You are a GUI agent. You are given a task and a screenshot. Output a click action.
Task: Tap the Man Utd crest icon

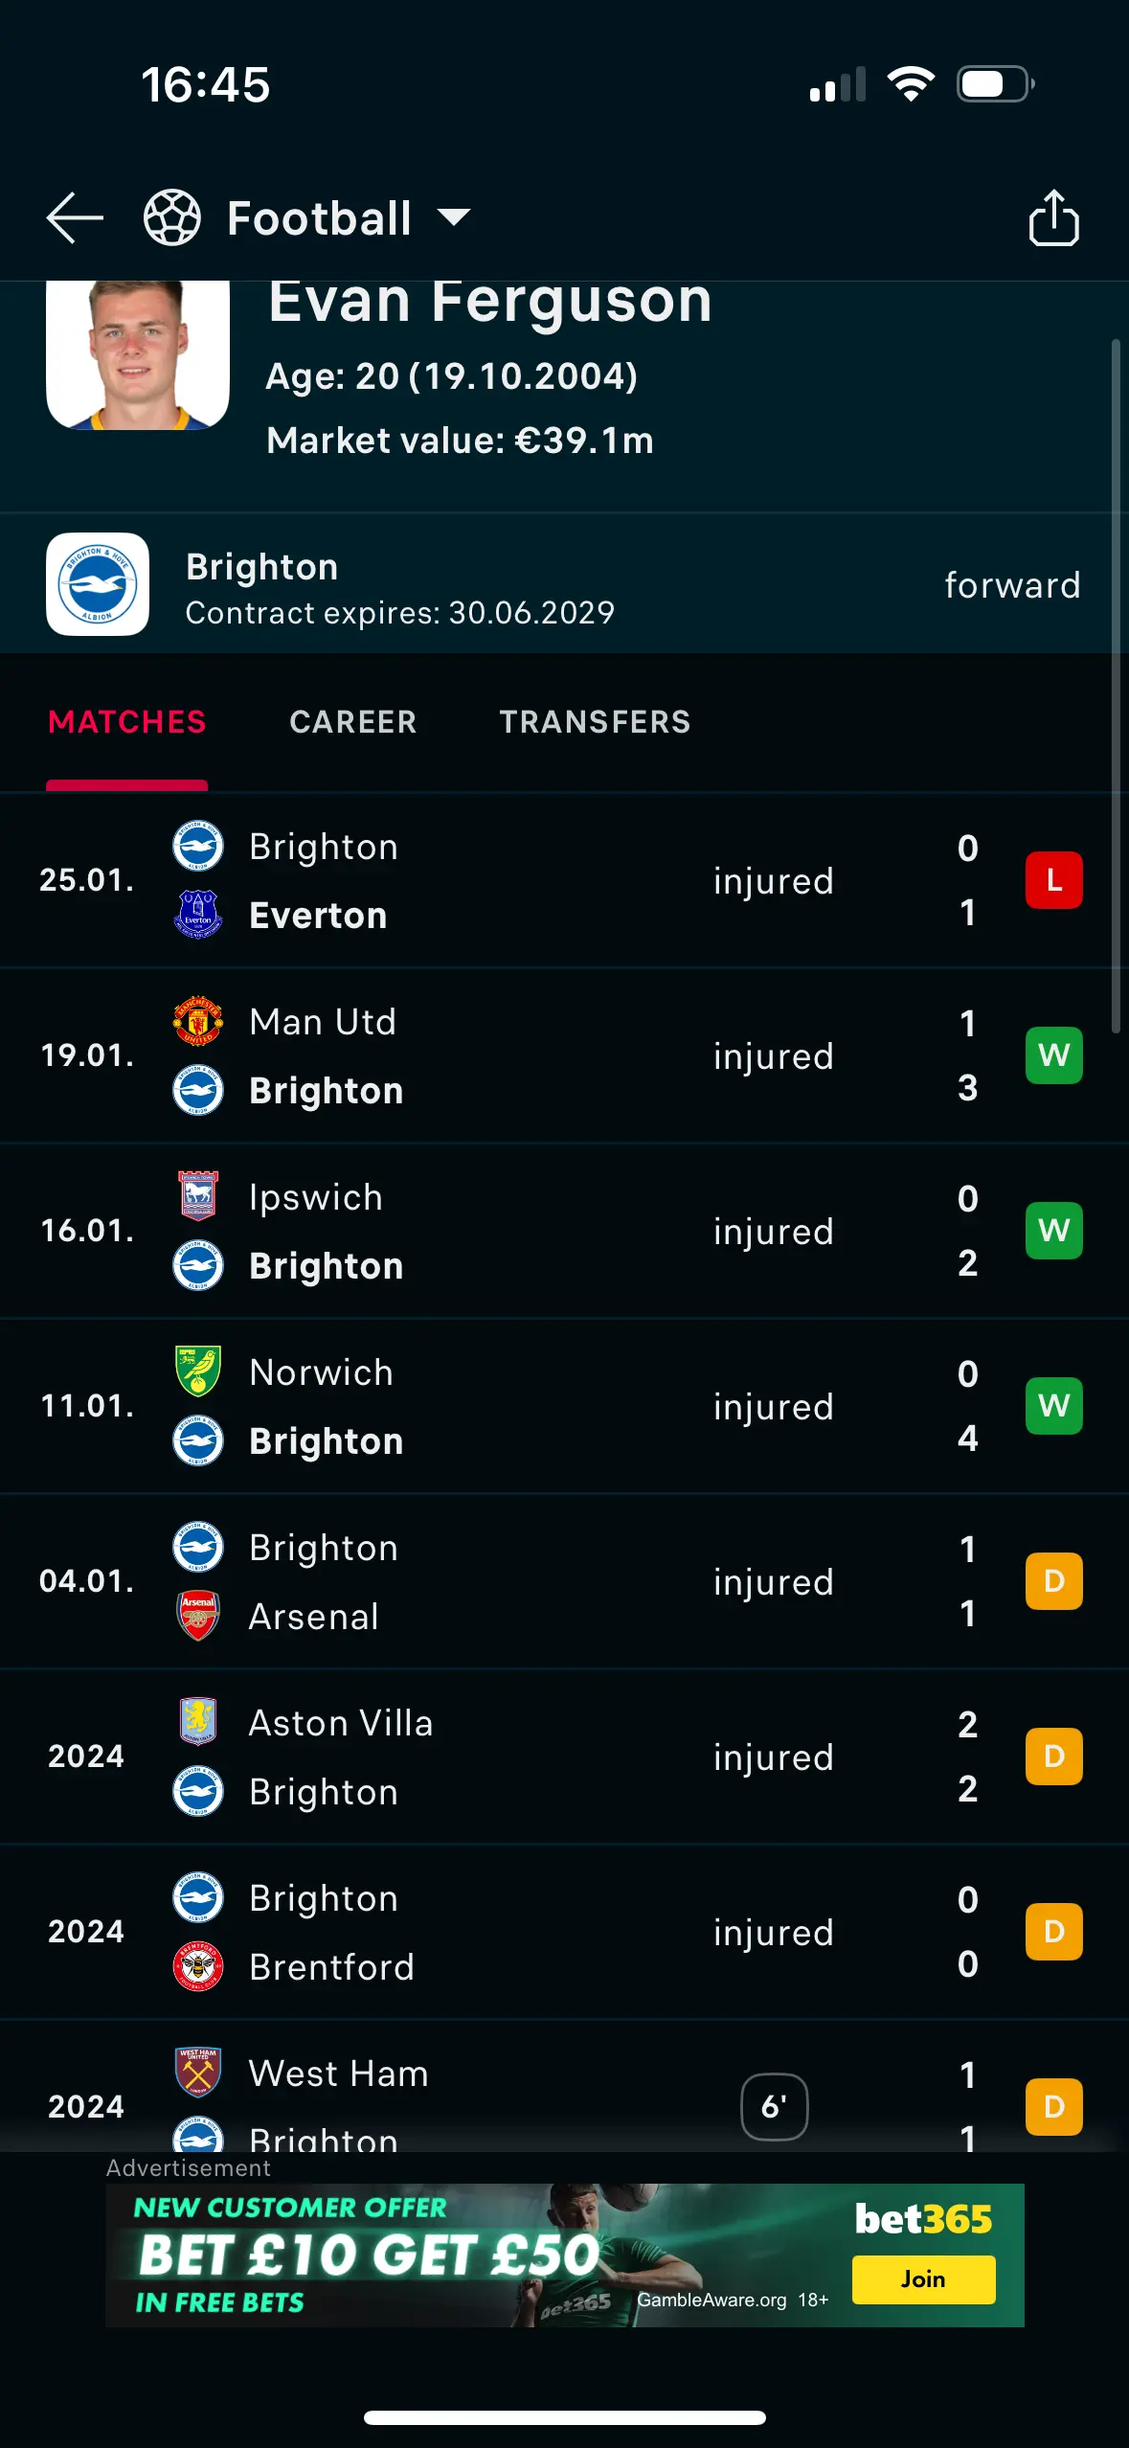tap(198, 1021)
